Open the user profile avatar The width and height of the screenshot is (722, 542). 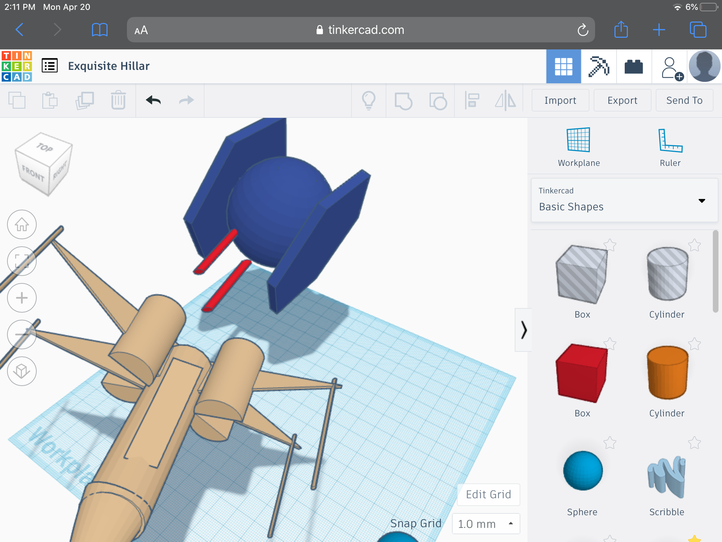[704, 66]
